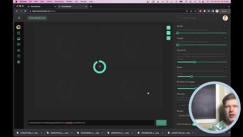Click the install/download page icon
The height and width of the screenshot is (137, 243).
tap(187, 11)
